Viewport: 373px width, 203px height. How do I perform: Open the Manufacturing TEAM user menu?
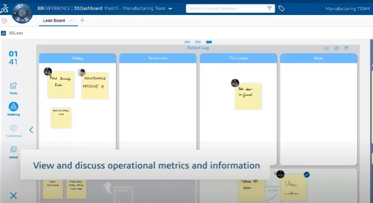[x=347, y=9]
